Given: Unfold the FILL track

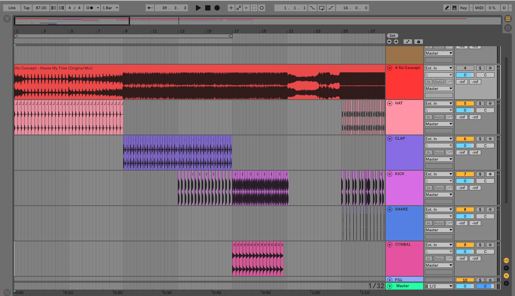Looking at the screenshot, I should tap(389, 280).
